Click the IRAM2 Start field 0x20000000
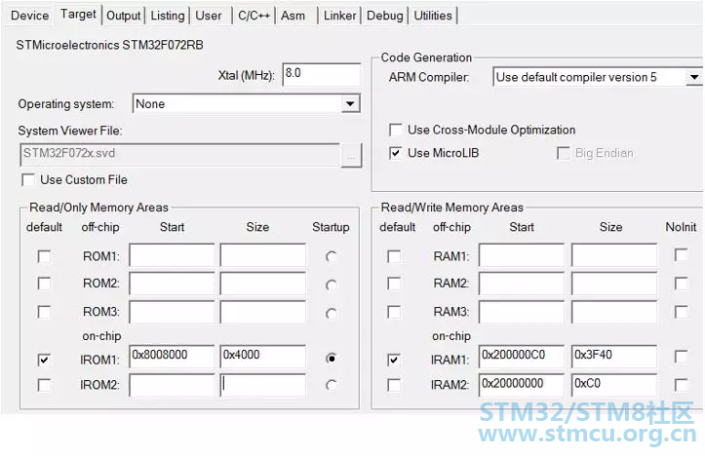Image resolution: width=705 pixels, height=456 pixels. [x=522, y=385]
